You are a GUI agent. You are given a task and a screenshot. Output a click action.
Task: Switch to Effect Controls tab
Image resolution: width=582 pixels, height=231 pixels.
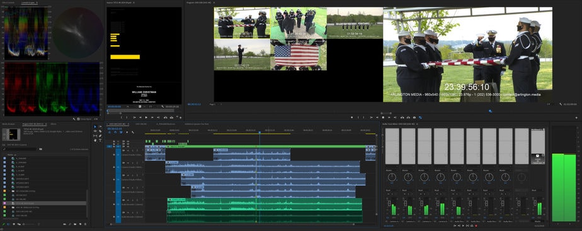pyautogui.click(x=8, y=3)
